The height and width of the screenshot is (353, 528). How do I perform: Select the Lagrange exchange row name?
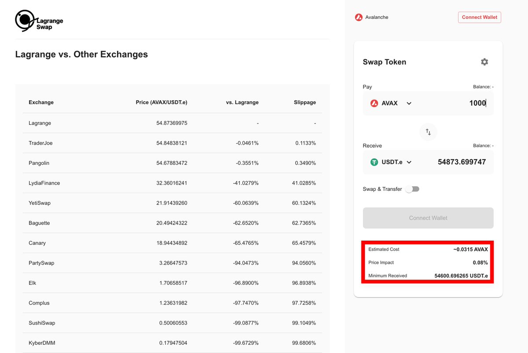coord(40,123)
